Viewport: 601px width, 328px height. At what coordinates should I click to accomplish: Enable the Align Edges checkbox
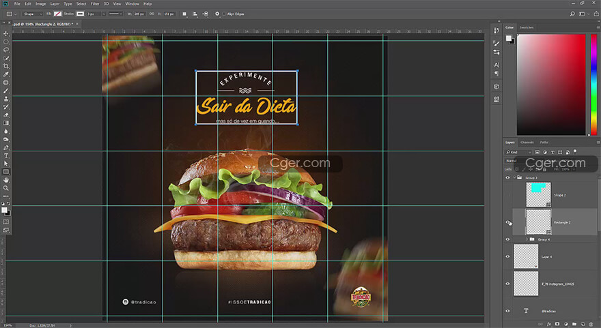[224, 14]
